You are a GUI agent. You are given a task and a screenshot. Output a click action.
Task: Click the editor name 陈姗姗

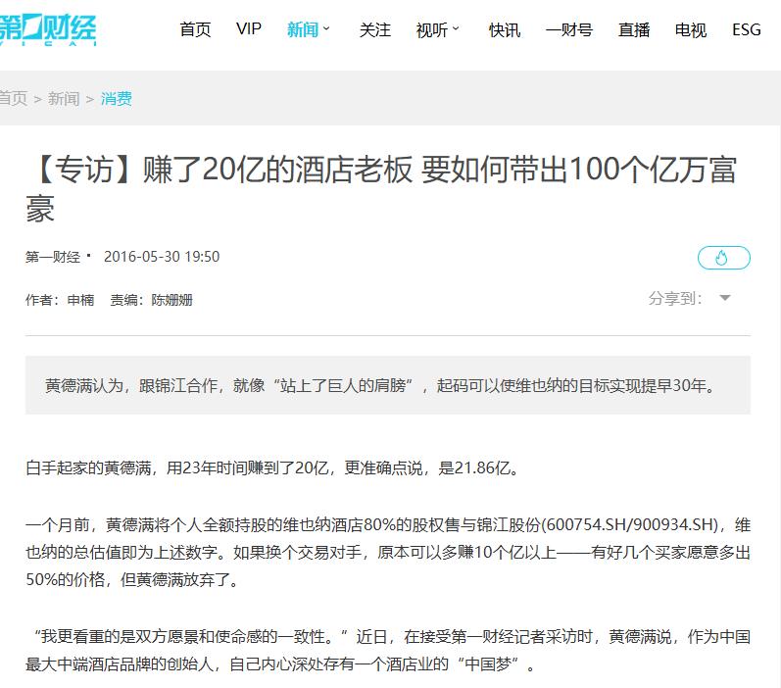pos(171,300)
